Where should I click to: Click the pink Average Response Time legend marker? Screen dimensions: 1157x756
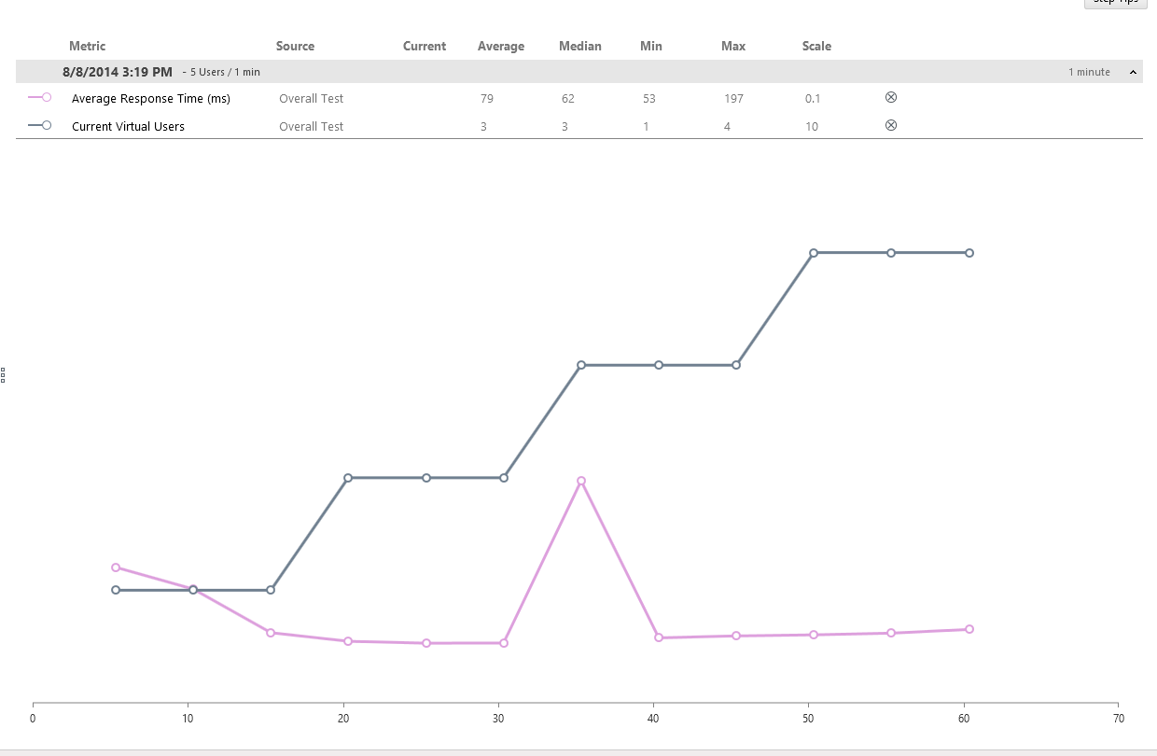coord(40,97)
